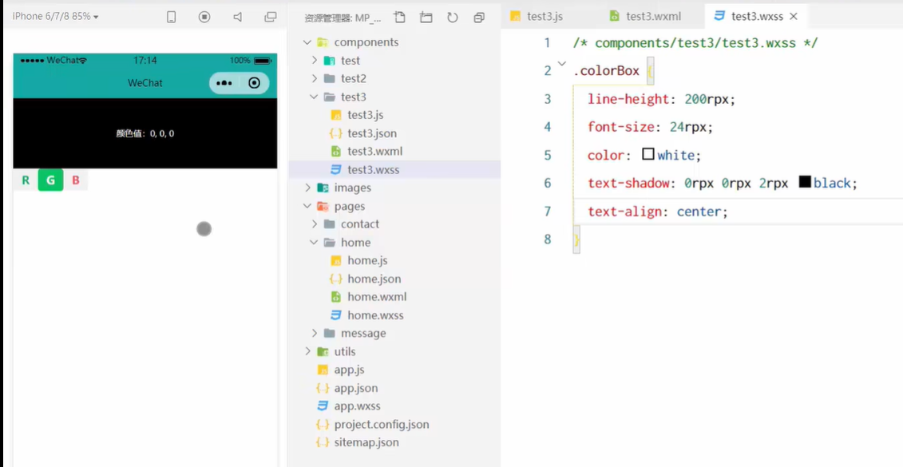This screenshot has width=903, height=467.
Task: Click the new folder icon in the explorer header
Action: [426, 18]
